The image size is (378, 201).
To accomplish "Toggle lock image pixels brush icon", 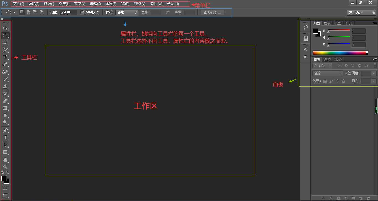I will (331, 81).
